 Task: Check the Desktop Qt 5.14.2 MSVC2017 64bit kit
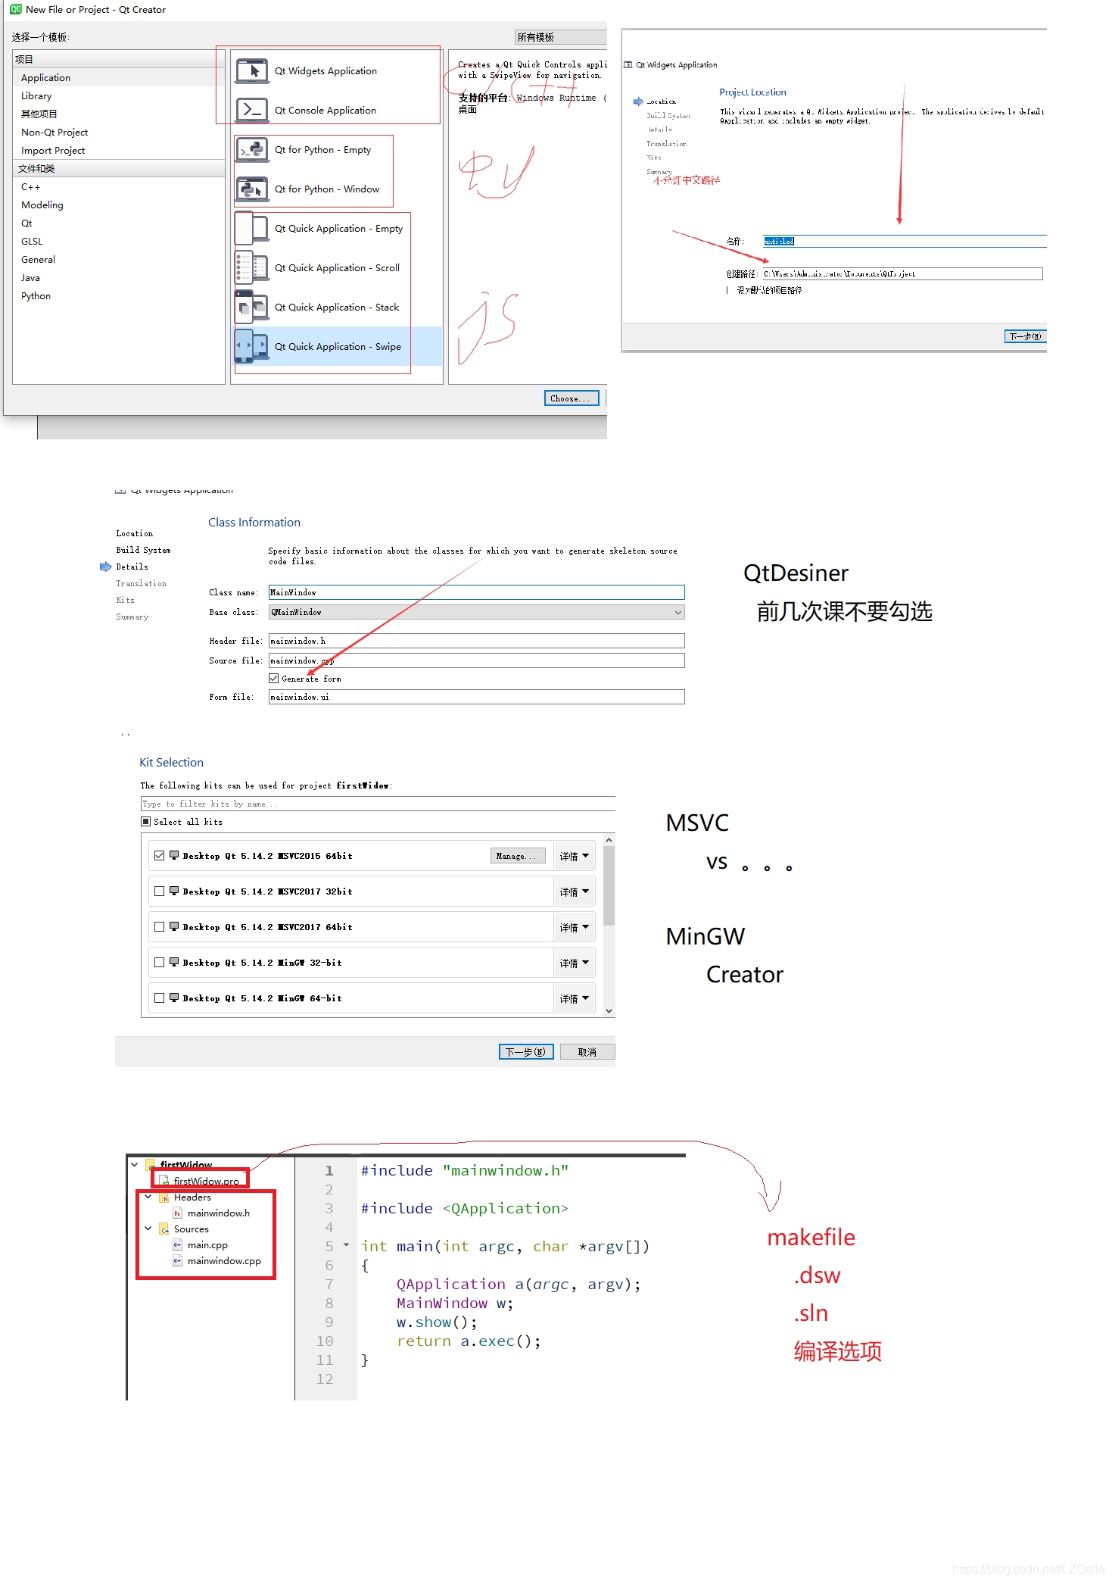[x=160, y=926]
